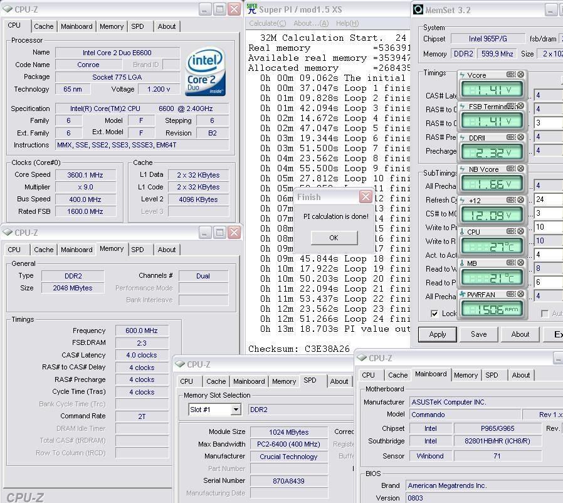Open the Help menu in Super PI
This screenshot has height=503, width=563.
[347, 23]
